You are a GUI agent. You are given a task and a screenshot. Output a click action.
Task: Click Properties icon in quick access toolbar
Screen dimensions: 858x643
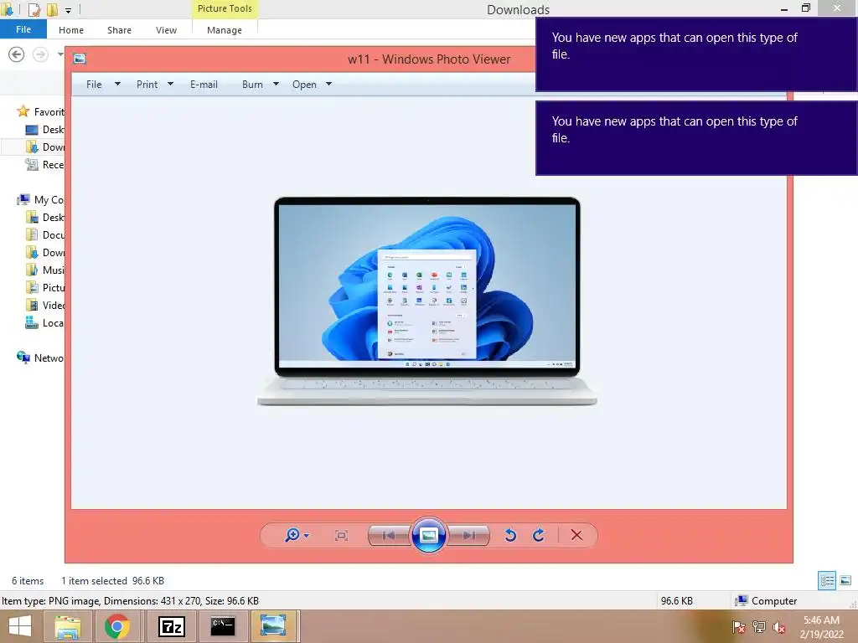(x=34, y=9)
